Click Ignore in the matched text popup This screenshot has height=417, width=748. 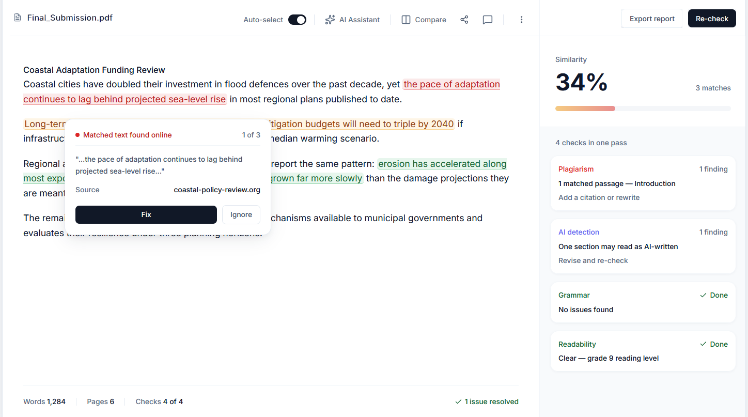point(241,214)
